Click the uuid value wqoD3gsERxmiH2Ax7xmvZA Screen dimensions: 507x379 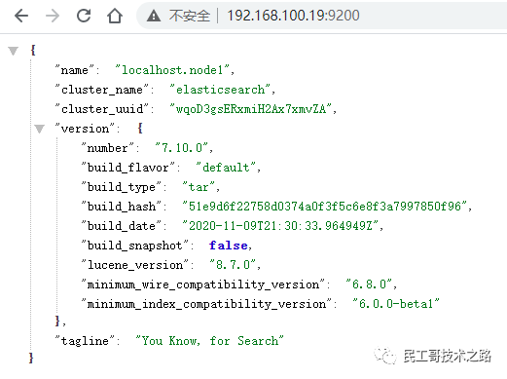click(251, 109)
